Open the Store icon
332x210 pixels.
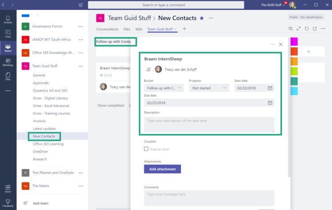coord(8,188)
